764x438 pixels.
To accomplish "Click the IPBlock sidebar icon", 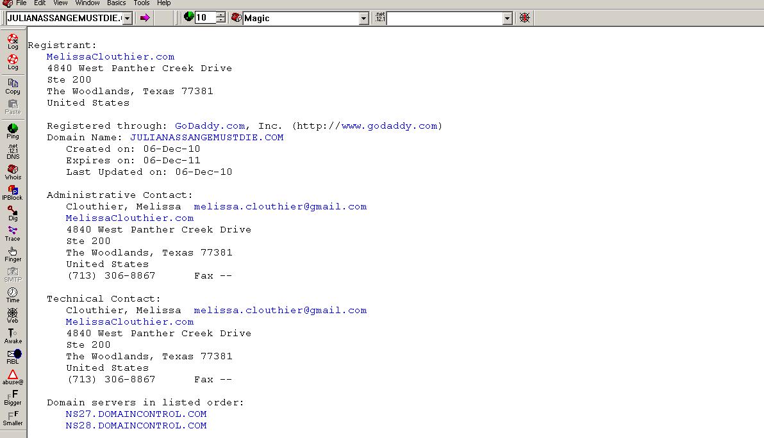I will point(13,192).
